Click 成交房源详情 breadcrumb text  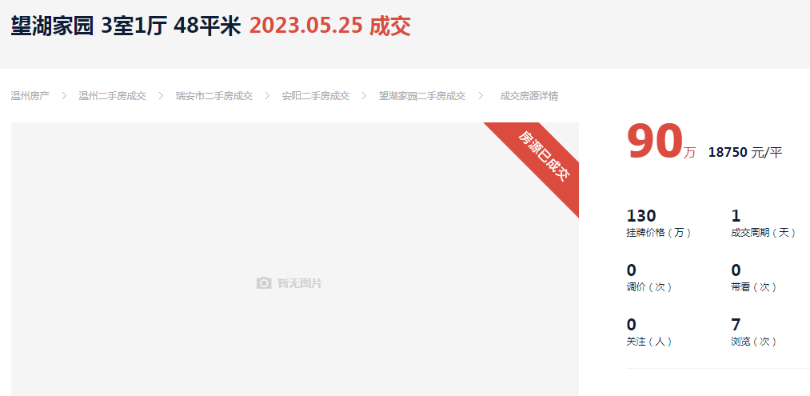click(x=529, y=96)
